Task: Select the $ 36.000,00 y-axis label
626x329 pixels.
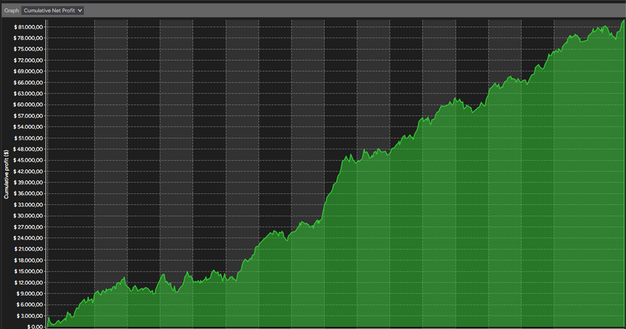Action: (28, 193)
